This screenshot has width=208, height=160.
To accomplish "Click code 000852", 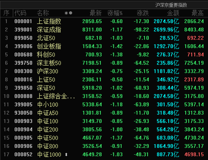I will click(x=23, y=154).
